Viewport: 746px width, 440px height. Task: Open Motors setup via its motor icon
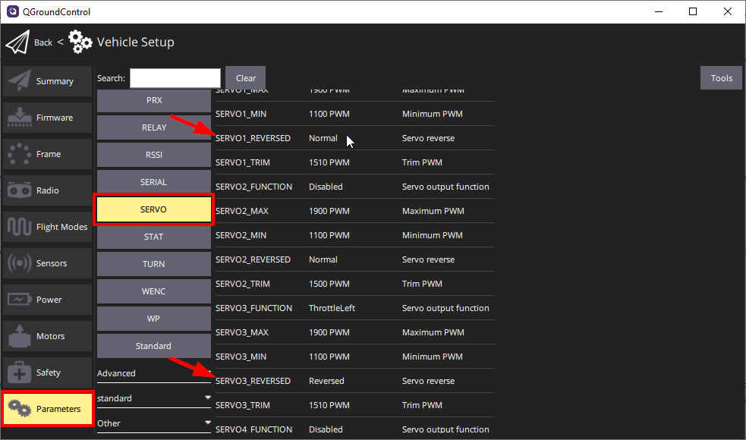pyautogui.click(x=19, y=336)
